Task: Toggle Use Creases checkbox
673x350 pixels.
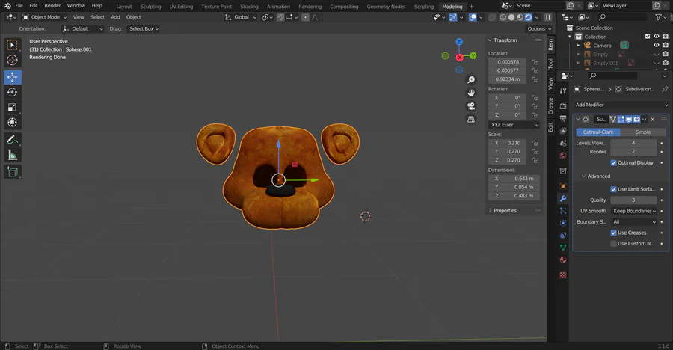Action: pos(613,233)
